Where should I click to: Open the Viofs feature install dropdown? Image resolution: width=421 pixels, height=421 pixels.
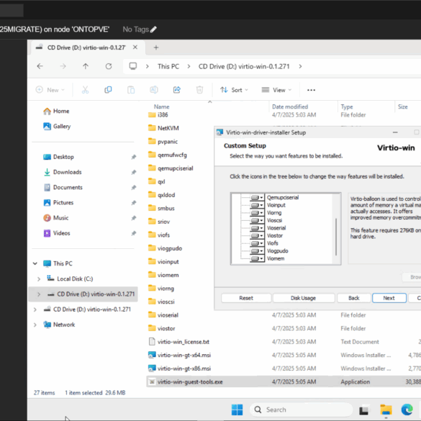pyautogui.click(x=257, y=243)
